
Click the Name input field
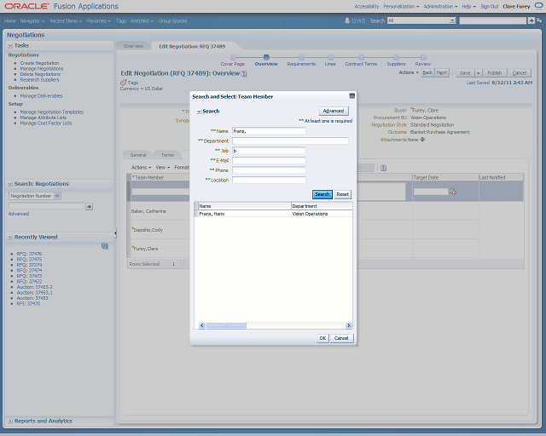point(269,131)
